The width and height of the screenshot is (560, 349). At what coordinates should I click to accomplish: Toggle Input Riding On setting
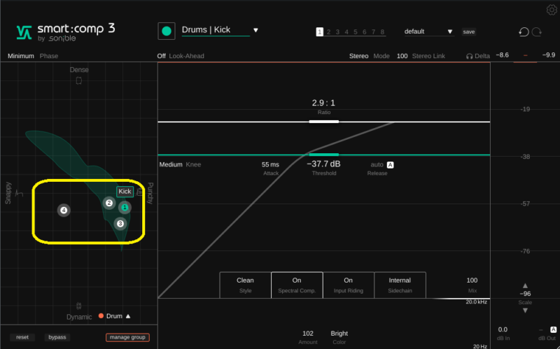348,284
